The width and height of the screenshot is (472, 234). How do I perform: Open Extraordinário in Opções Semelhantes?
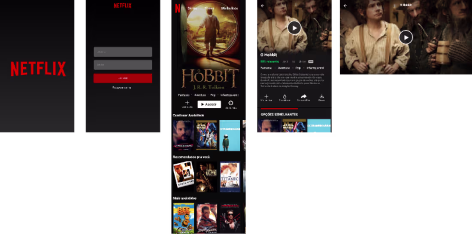point(319,125)
